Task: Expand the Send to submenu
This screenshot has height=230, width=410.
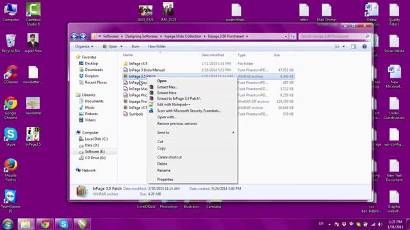Action: coord(192,132)
